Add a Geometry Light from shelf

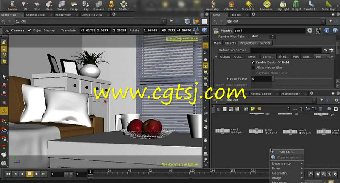click(x=213, y=6)
